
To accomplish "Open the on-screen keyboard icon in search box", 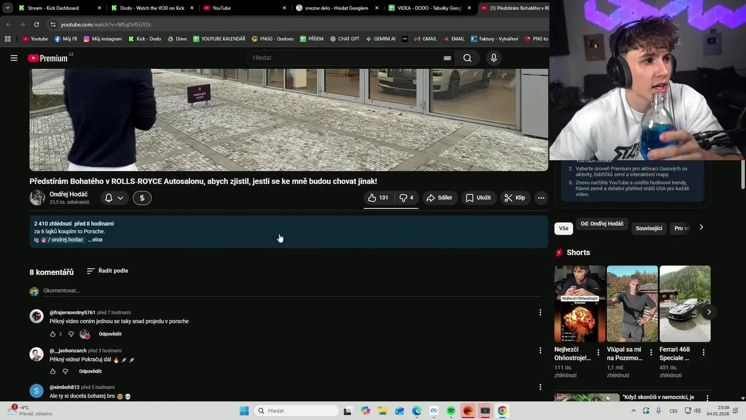I will tap(447, 58).
